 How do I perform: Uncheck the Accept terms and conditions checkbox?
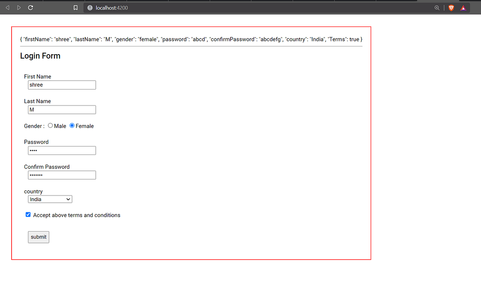pos(28,214)
